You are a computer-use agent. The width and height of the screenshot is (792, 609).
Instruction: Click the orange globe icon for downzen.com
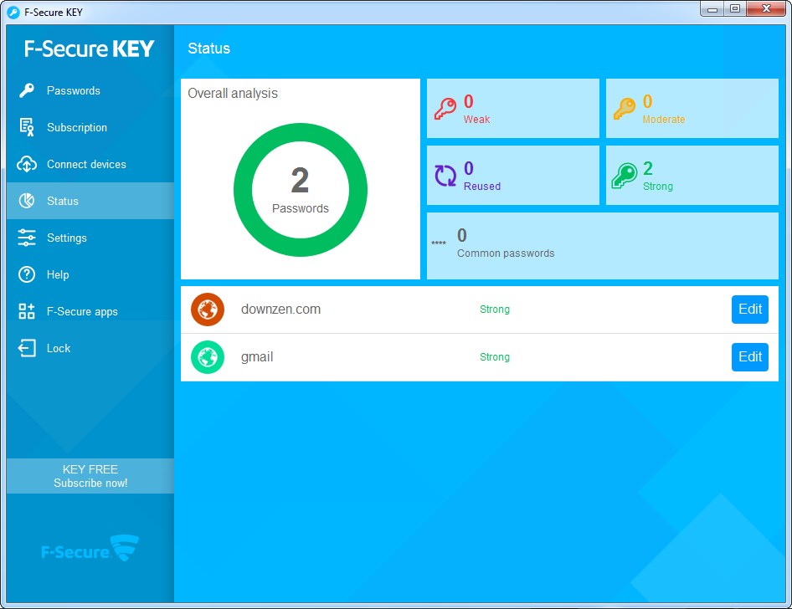click(208, 310)
